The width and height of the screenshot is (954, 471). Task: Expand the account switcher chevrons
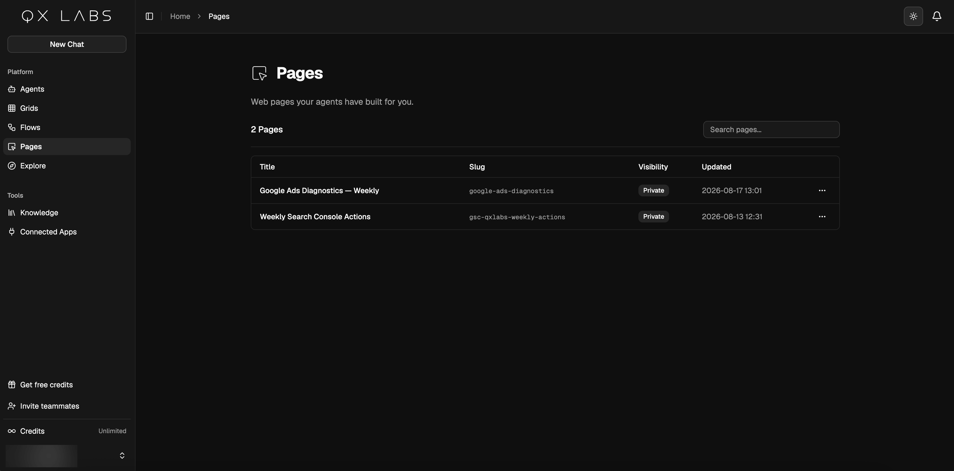tap(122, 456)
